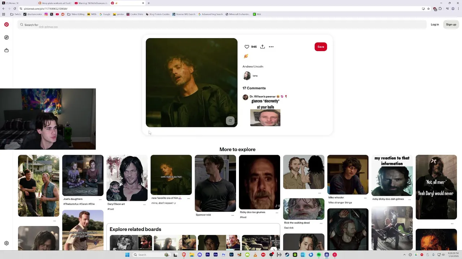Click the Pinterest logo in the sidebar
The image size is (462, 259).
(6, 24)
